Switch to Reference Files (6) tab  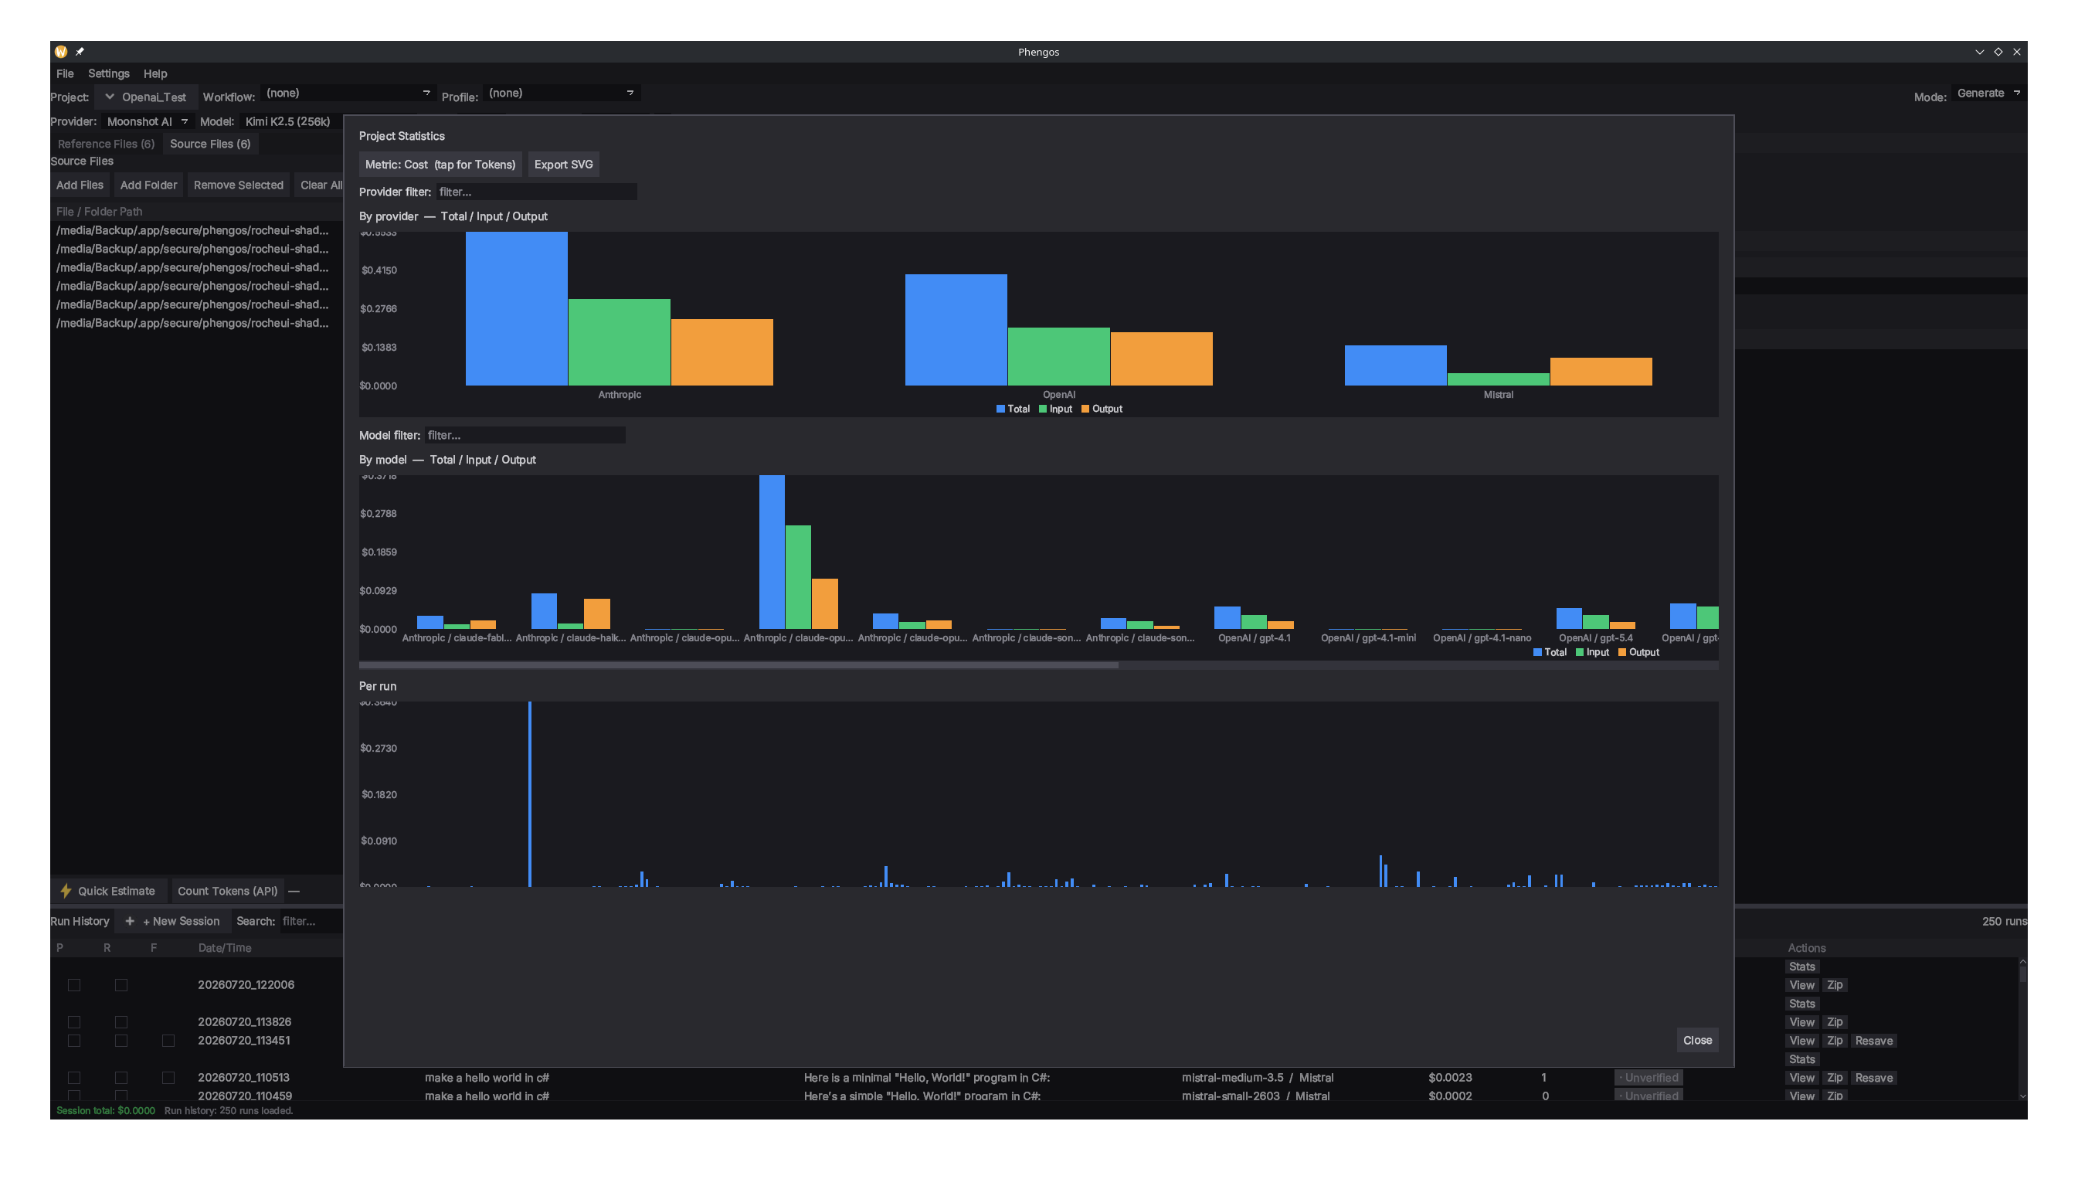(x=106, y=144)
